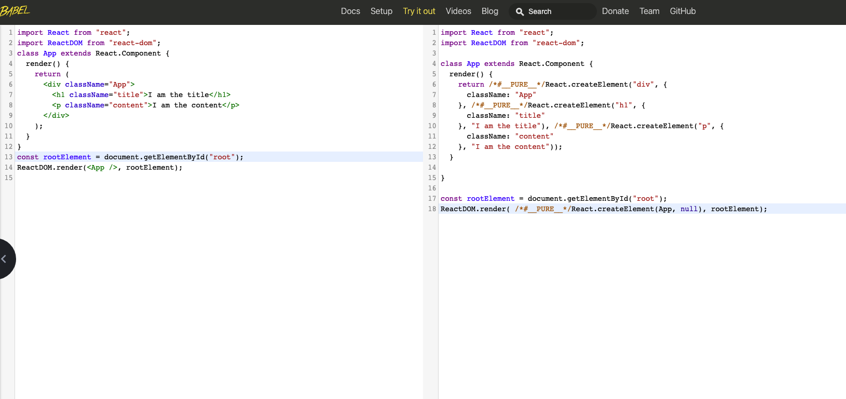Click the p className="content" line
Image resolution: width=846 pixels, height=399 pixels.
coord(145,105)
